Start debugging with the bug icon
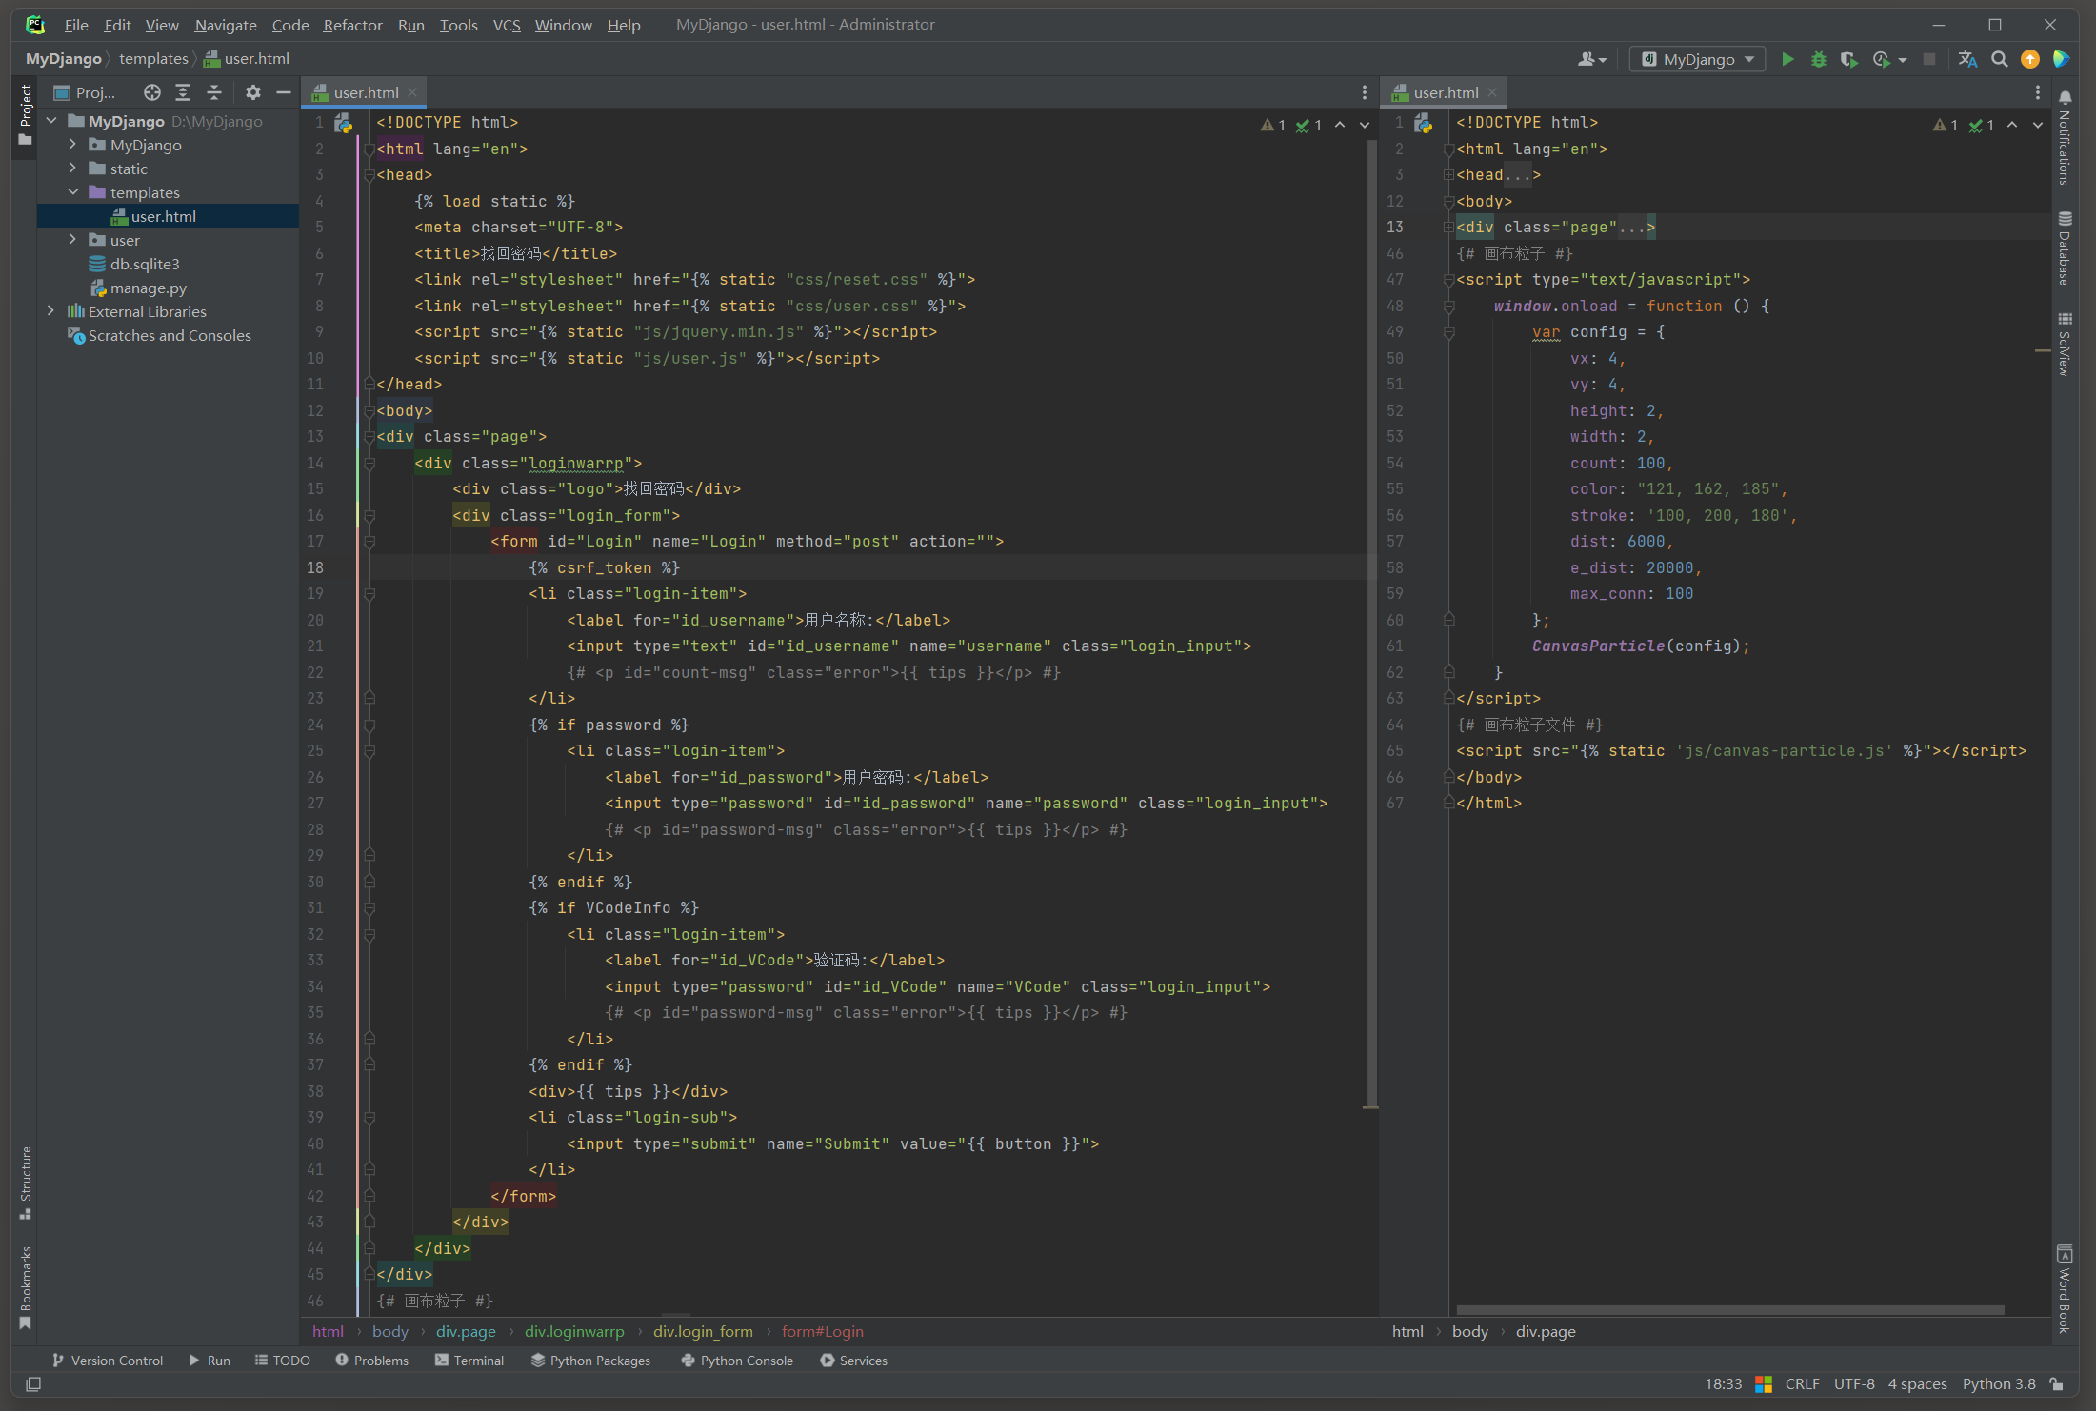The image size is (2096, 1411). [1818, 59]
